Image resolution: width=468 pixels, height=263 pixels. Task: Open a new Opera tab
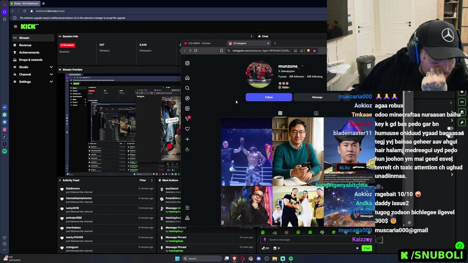44,3
